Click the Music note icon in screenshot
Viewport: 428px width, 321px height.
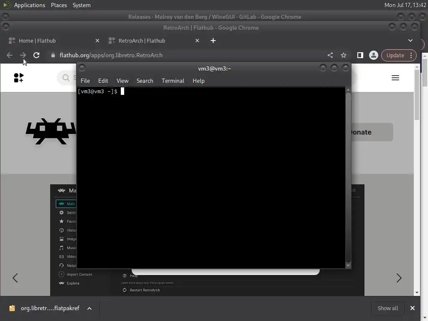click(61, 248)
